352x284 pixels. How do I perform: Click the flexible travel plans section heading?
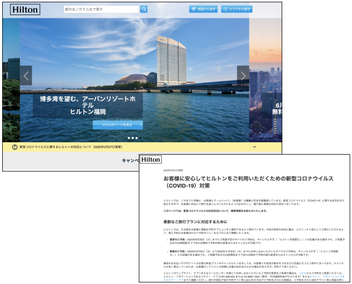point(195,222)
